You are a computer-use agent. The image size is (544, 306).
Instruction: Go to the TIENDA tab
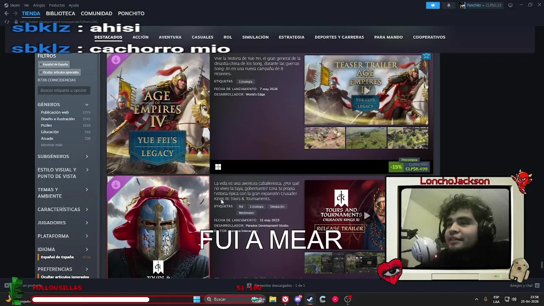pyautogui.click(x=31, y=14)
